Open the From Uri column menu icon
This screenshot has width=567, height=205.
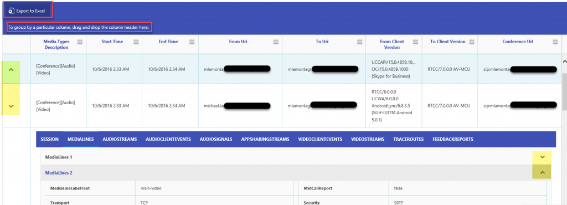click(276, 42)
